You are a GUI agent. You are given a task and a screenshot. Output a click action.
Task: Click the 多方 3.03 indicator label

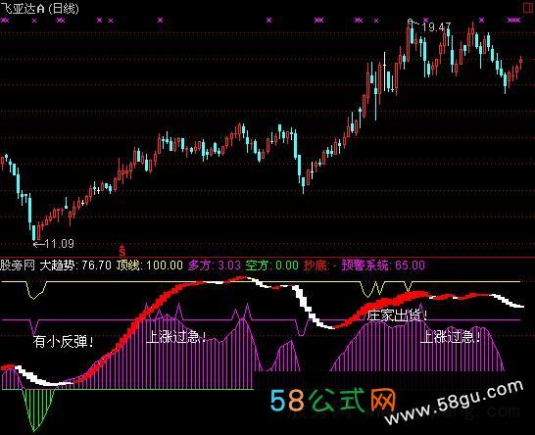click(215, 266)
